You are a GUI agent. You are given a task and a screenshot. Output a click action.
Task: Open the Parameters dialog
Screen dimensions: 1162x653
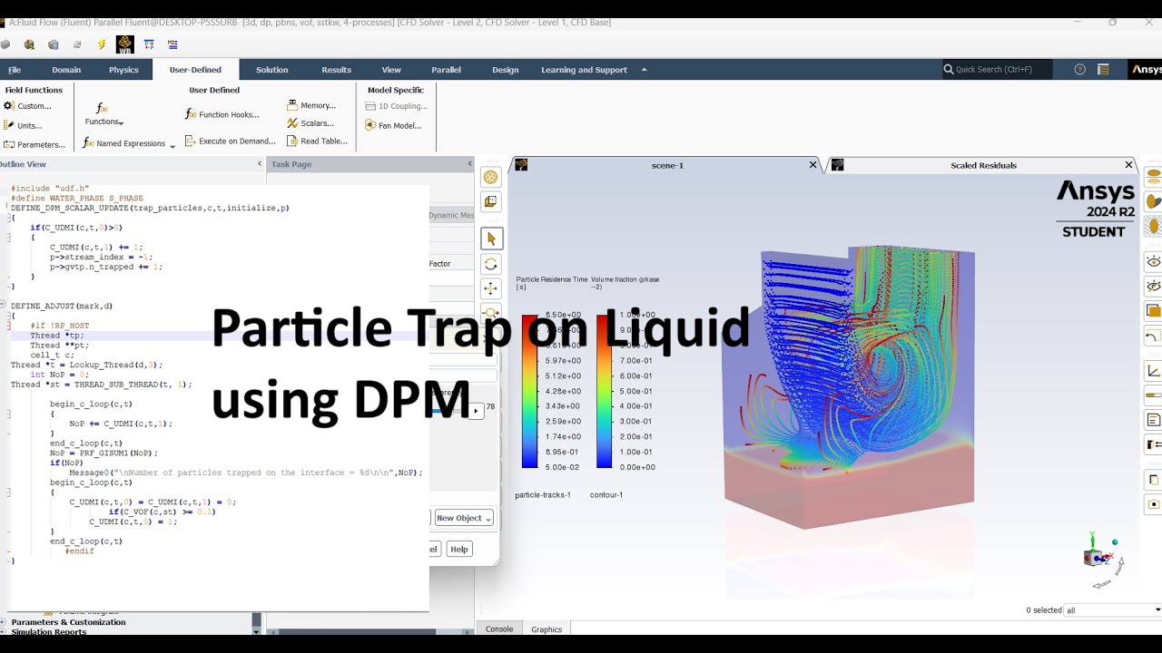(x=34, y=144)
